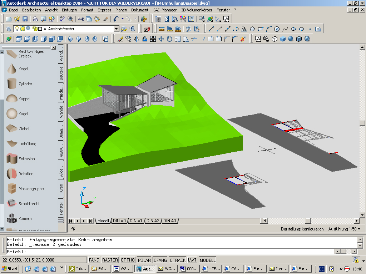
Task: Click the Befehl command line input
Action: coord(170,252)
